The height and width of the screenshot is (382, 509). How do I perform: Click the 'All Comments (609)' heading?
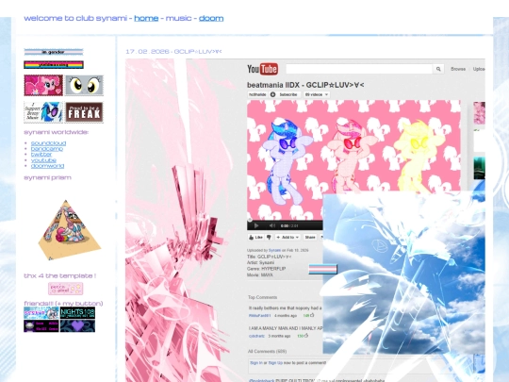coord(267,351)
